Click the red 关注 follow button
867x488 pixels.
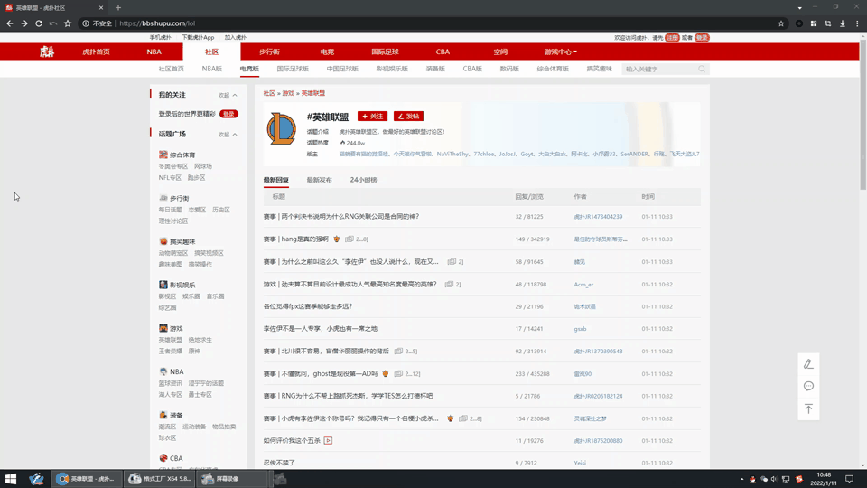click(x=372, y=117)
